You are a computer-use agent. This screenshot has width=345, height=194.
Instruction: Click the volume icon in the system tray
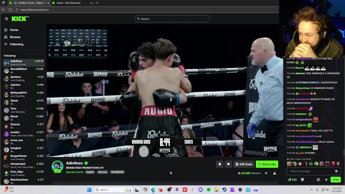point(327,190)
